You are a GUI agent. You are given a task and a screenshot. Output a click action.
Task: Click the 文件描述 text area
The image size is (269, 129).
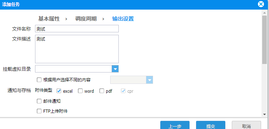[77, 49]
